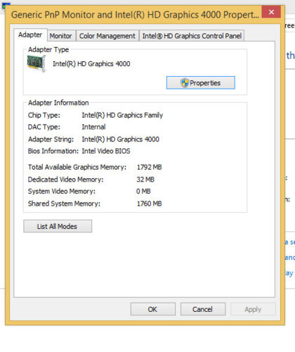The height and width of the screenshot is (352, 295).
Task: Open adapter Properties button
Action: point(201,82)
